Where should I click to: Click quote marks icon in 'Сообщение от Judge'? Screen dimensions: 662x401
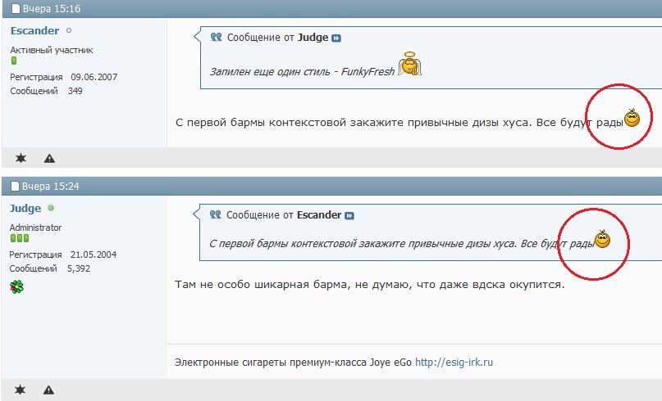(x=217, y=37)
